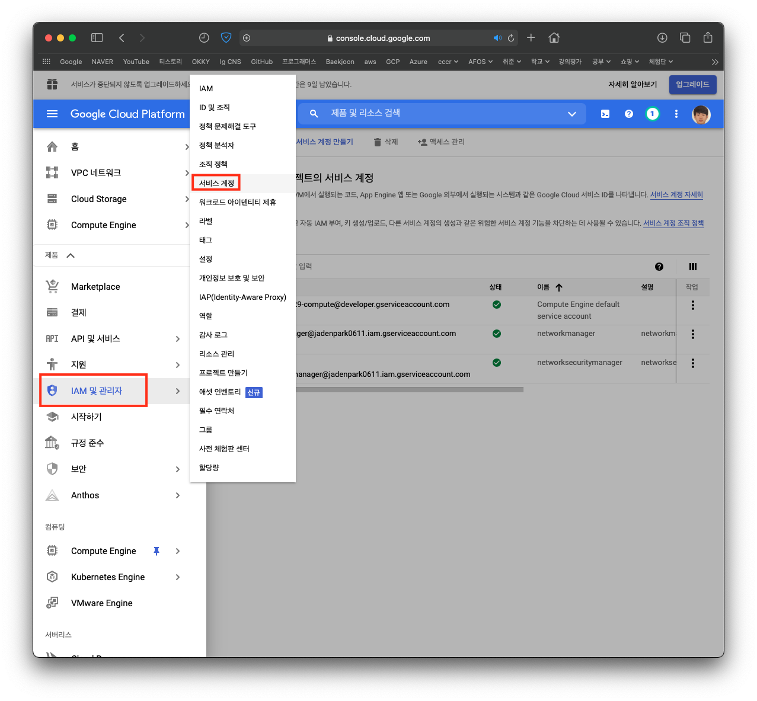Click the user profile avatar
Viewport: 757px width, 701px height.
pyautogui.click(x=701, y=114)
